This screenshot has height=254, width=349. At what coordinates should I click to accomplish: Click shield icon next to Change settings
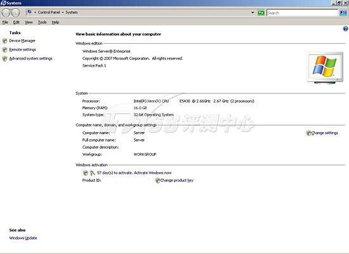point(308,133)
